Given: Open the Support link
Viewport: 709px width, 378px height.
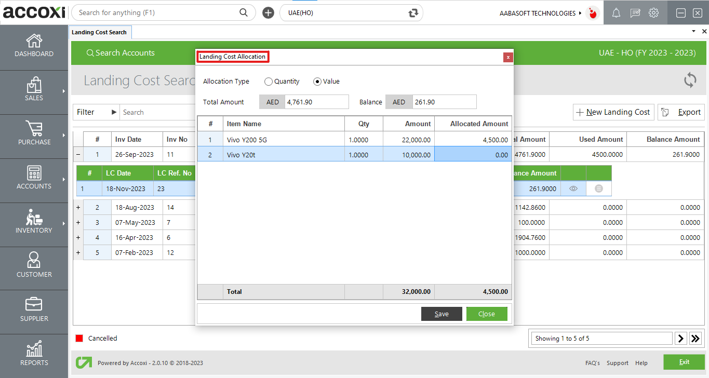Looking at the screenshot, I should [x=618, y=363].
